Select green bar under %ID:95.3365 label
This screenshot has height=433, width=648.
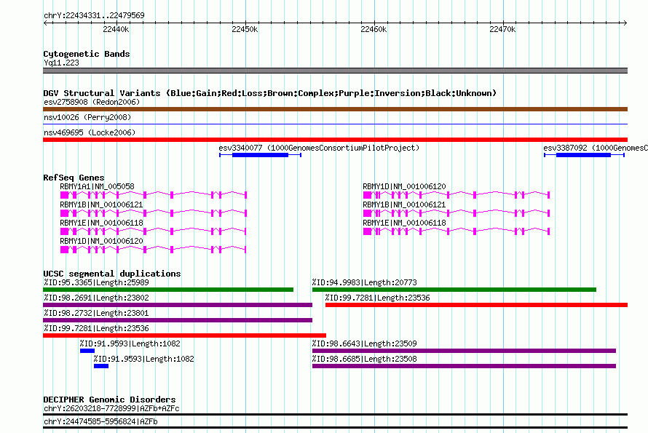[168, 290]
